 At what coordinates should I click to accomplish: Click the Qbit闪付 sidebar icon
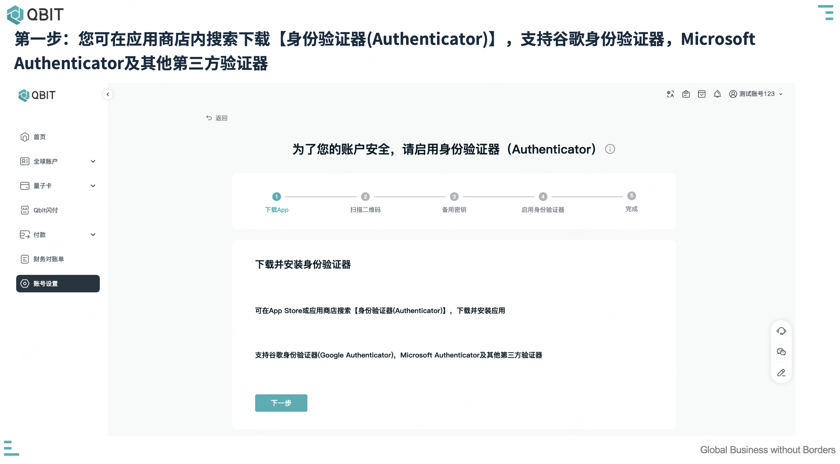coord(25,210)
